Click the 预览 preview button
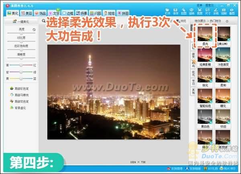Viewport: 241px width, 174px height. click(181, 21)
